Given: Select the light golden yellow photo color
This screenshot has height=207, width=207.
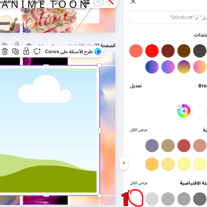Looking at the screenshot, I should tap(168, 164).
